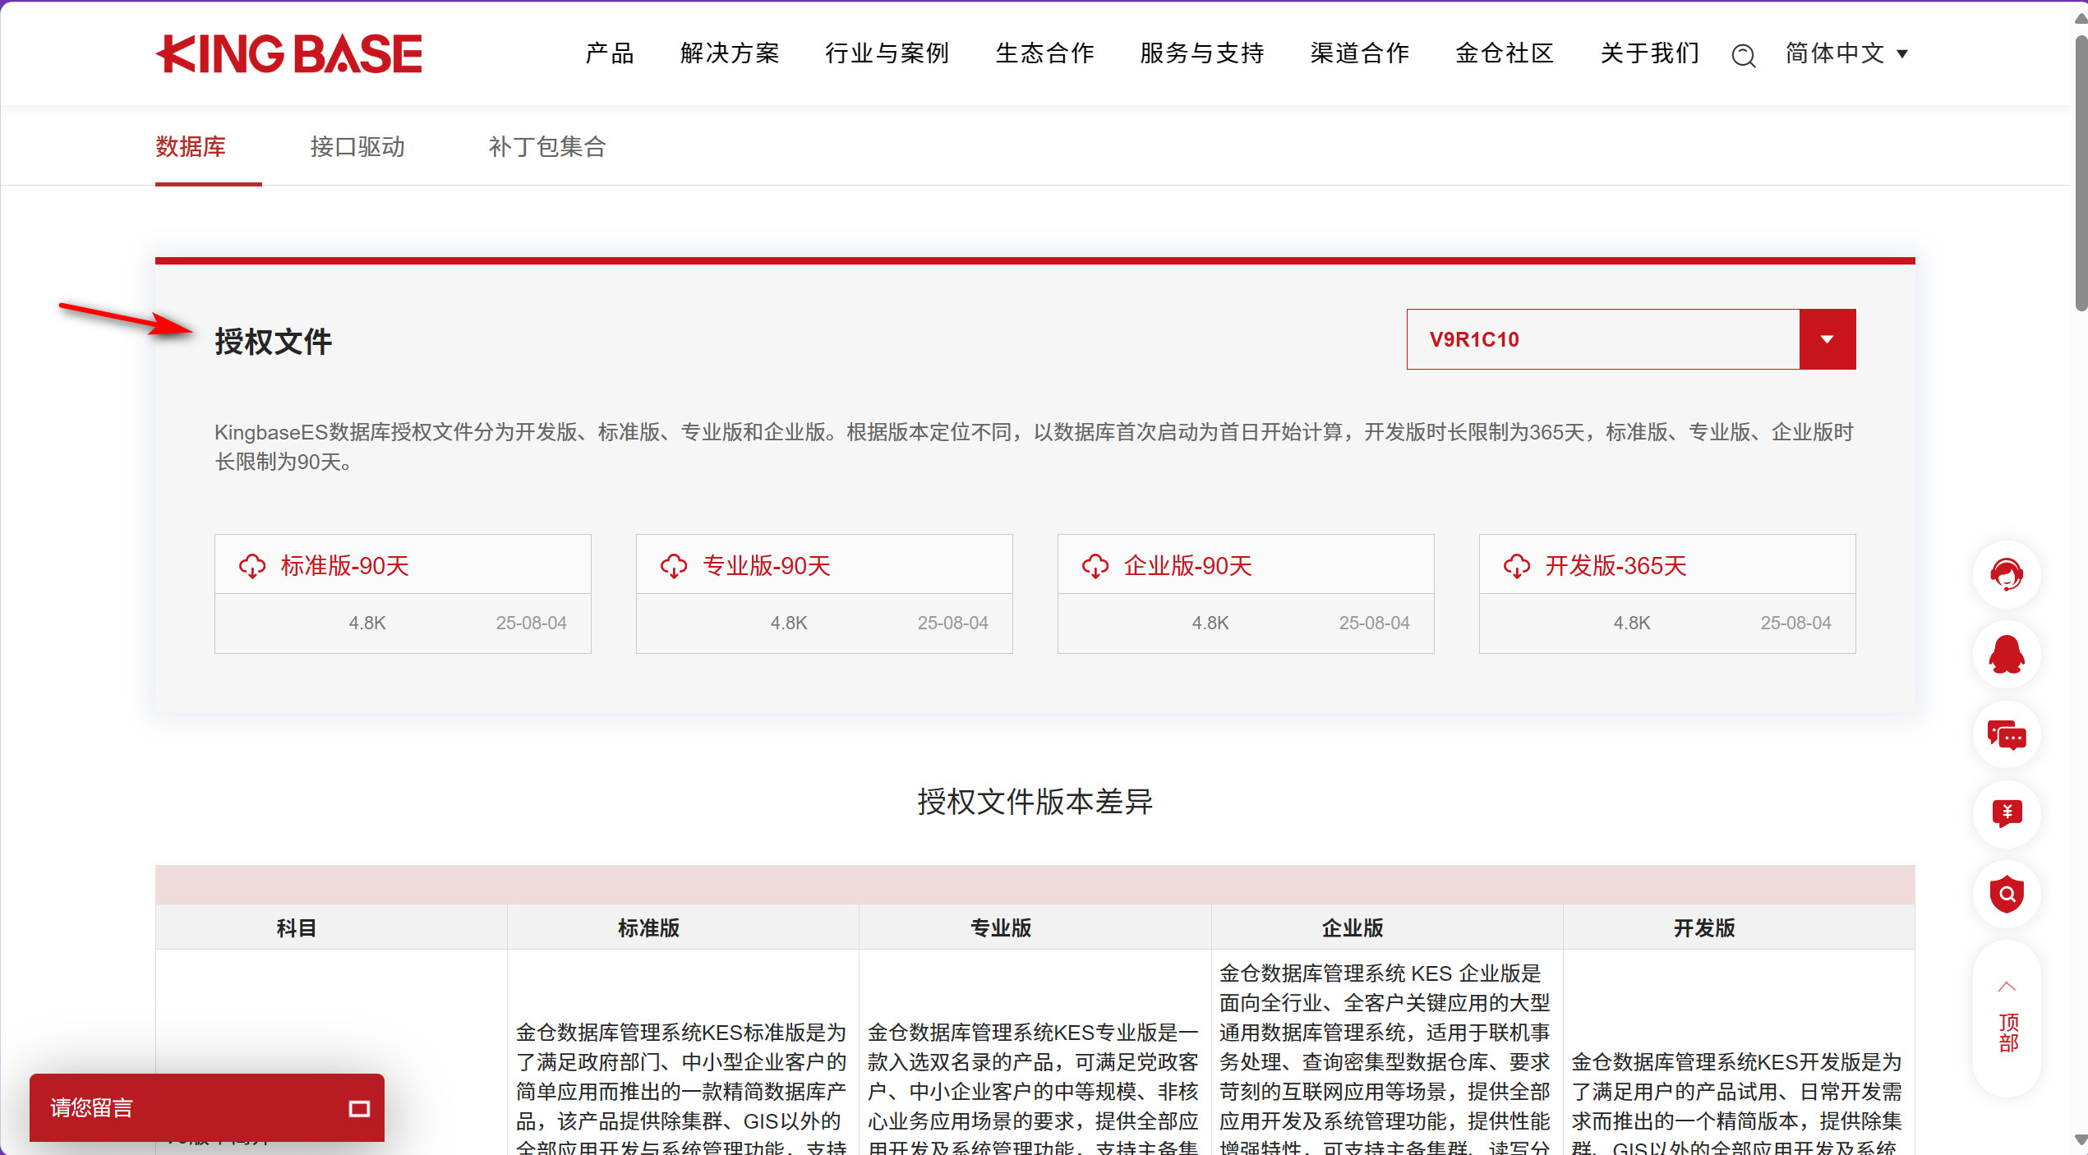The height and width of the screenshot is (1155, 2088).
Task: Click the V9R1C10 version select field
Action: (1602, 339)
